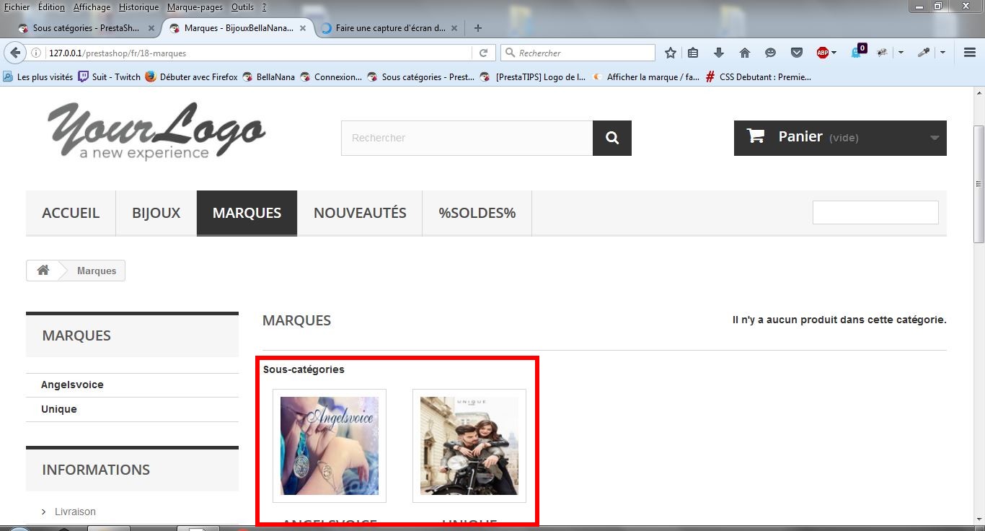Go to home via breadcrumb house icon
The width and height of the screenshot is (985, 531).
pos(43,271)
